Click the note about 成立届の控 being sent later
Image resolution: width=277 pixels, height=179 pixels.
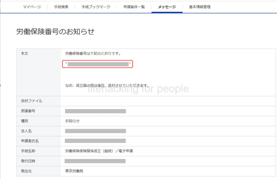pyautogui.click(x=107, y=85)
